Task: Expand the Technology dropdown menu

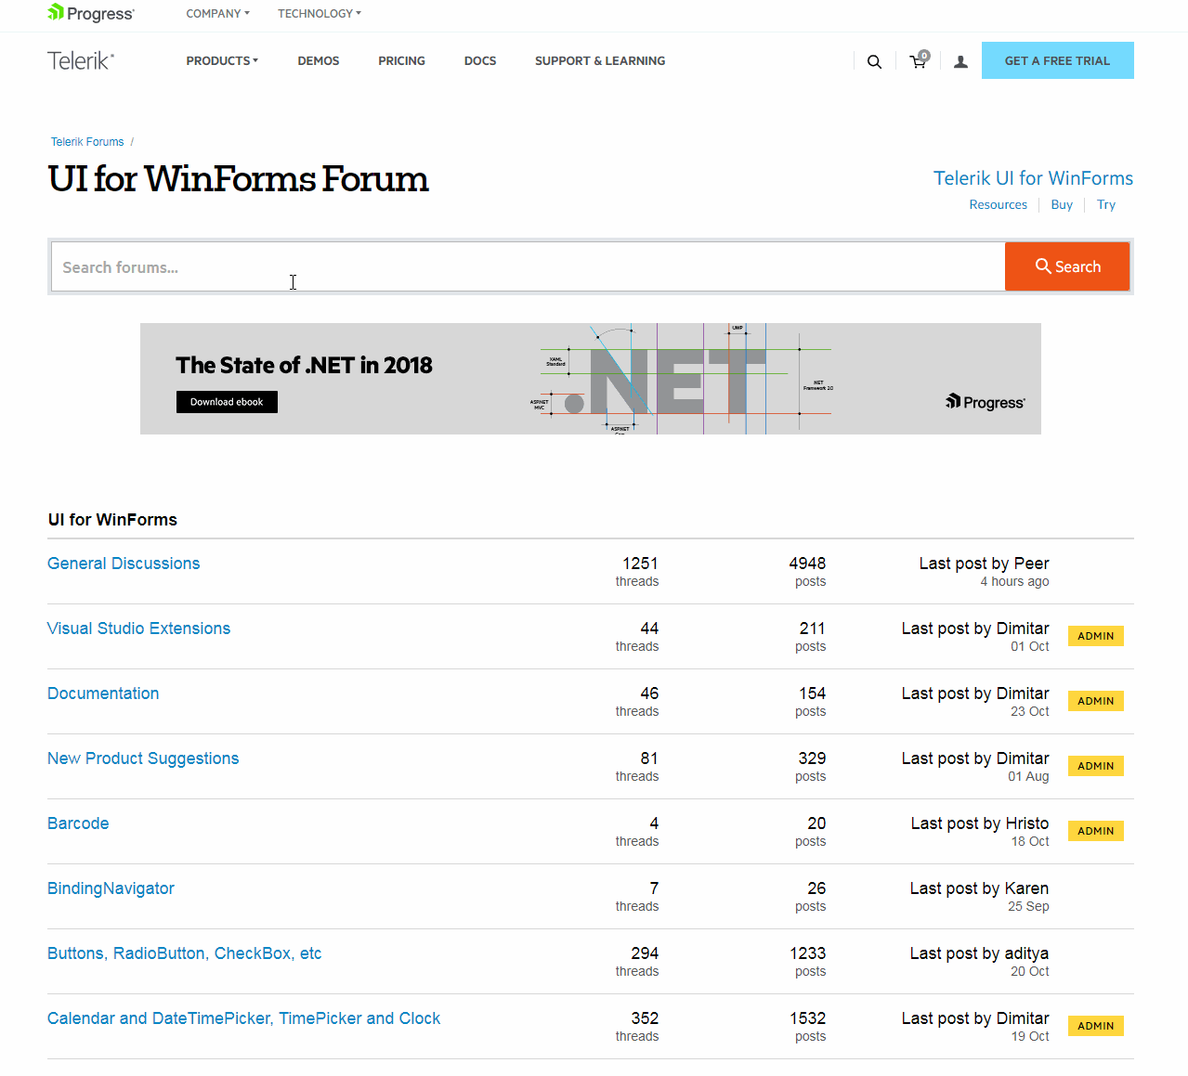Action: coord(319,14)
